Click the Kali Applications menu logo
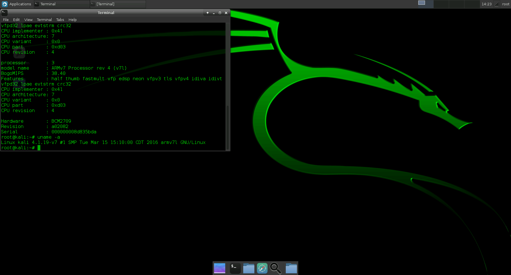Image resolution: width=511 pixels, height=275 pixels. click(x=5, y=4)
